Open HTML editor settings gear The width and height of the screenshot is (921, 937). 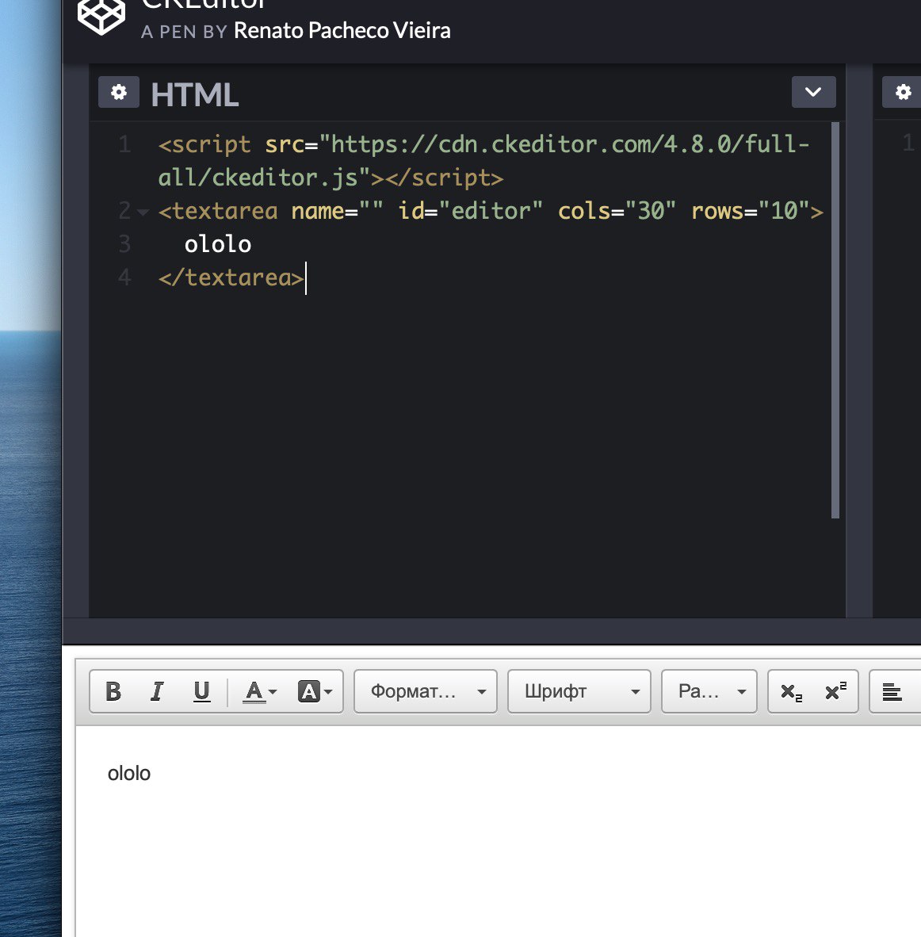point(119,92)
